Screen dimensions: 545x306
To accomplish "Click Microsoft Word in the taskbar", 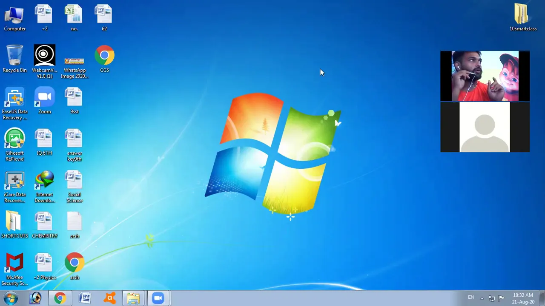I will click(x=85, y=298).
